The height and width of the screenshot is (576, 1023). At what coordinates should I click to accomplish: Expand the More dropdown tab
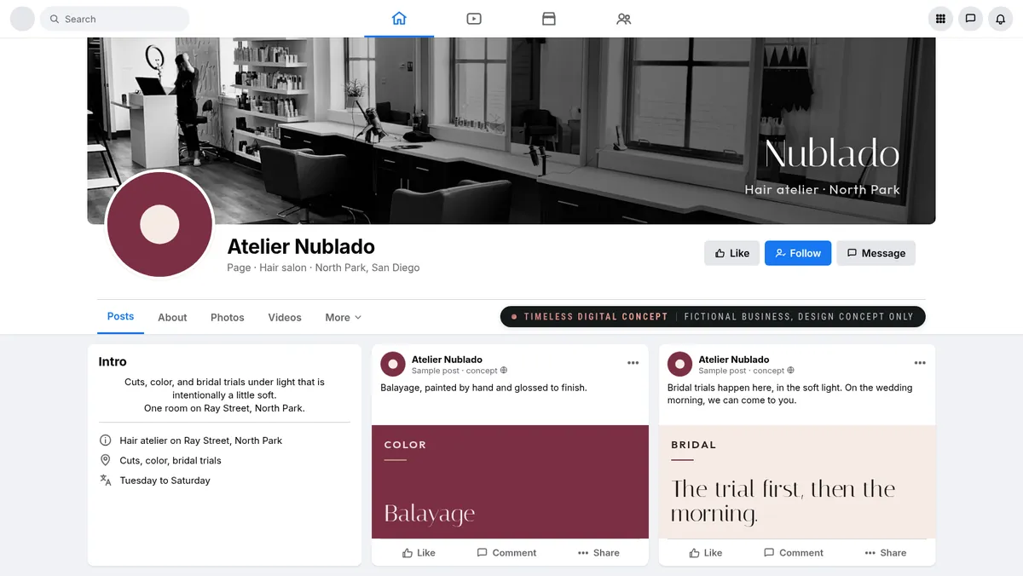(343, 317)
